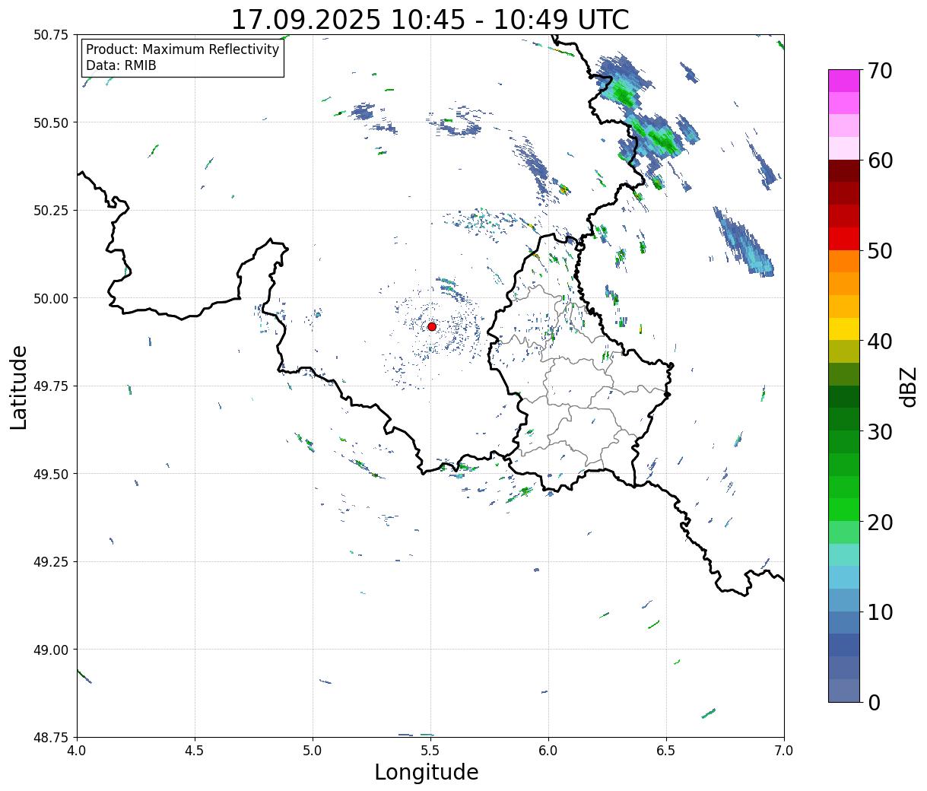Click the y-axis tick label '50.00'
The height and width of the screenshot is (791, 927).
coord(51,298)
